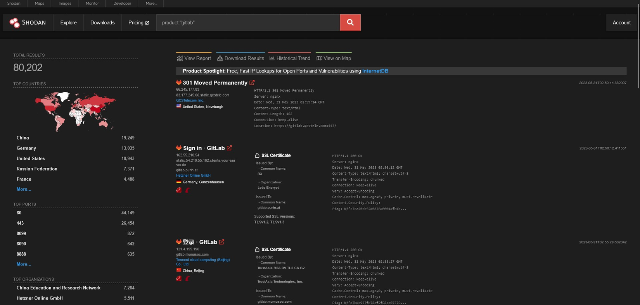Open Images in the top bar
This screenshot has height=305, width=640.
coord(65,3)
